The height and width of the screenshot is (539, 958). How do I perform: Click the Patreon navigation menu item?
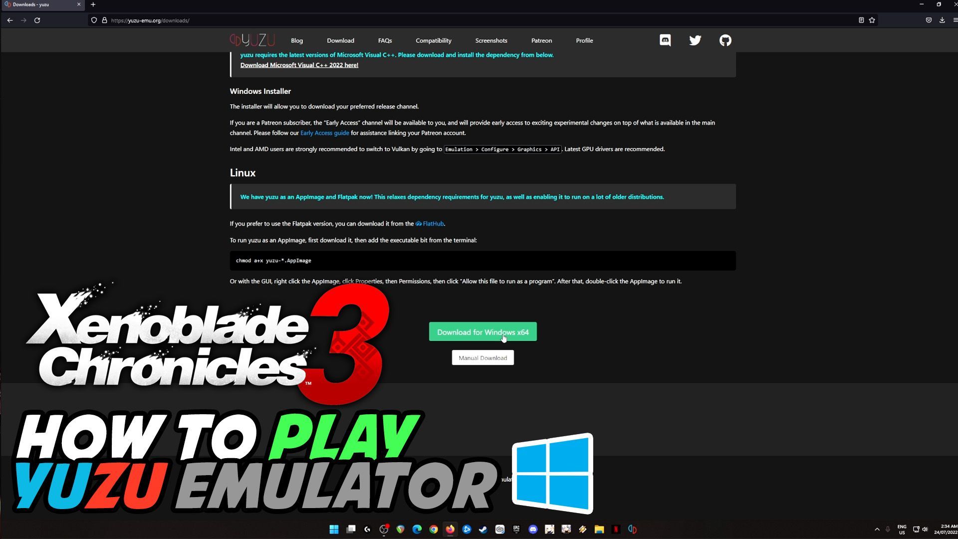[541, 40]
